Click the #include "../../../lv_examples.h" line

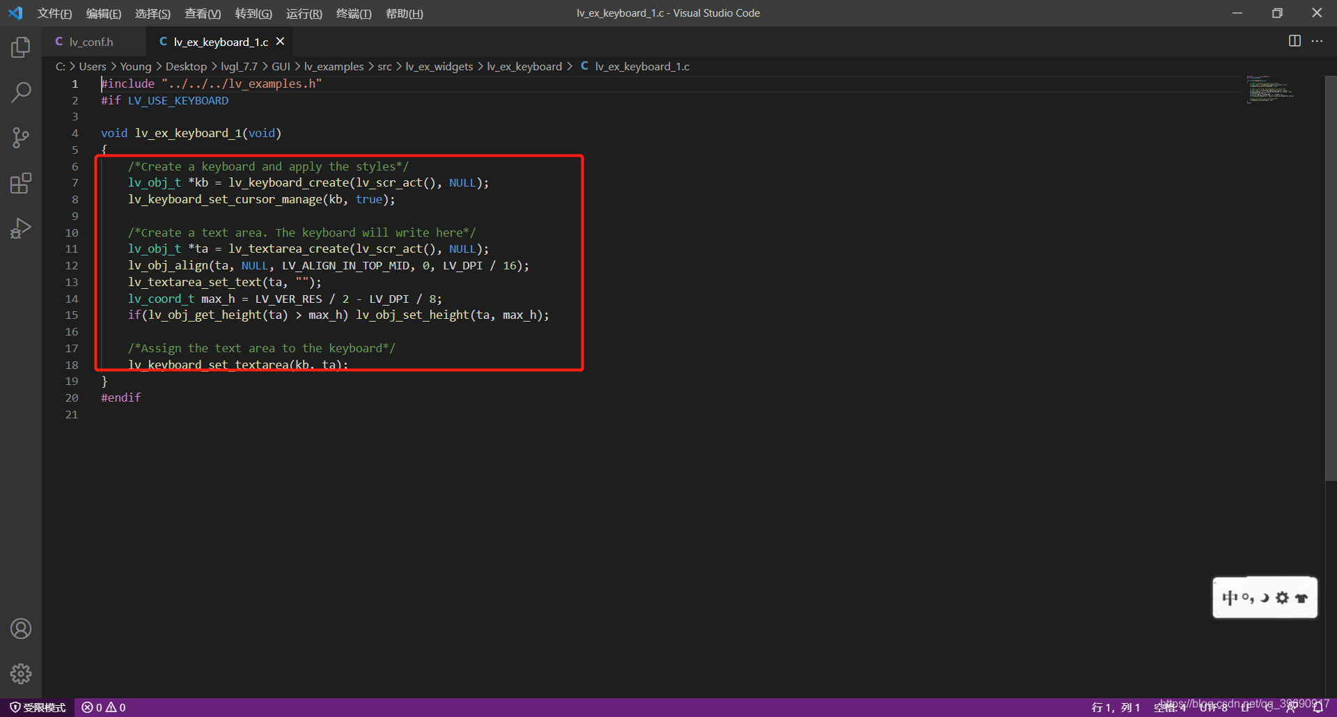[x=212, y=84]
